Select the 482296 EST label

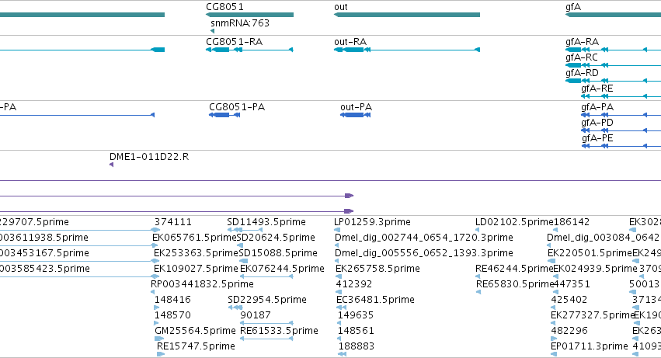[x=569, y=331]
